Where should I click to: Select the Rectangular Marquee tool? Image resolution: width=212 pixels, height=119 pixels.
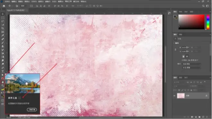(x=3, y=18)
